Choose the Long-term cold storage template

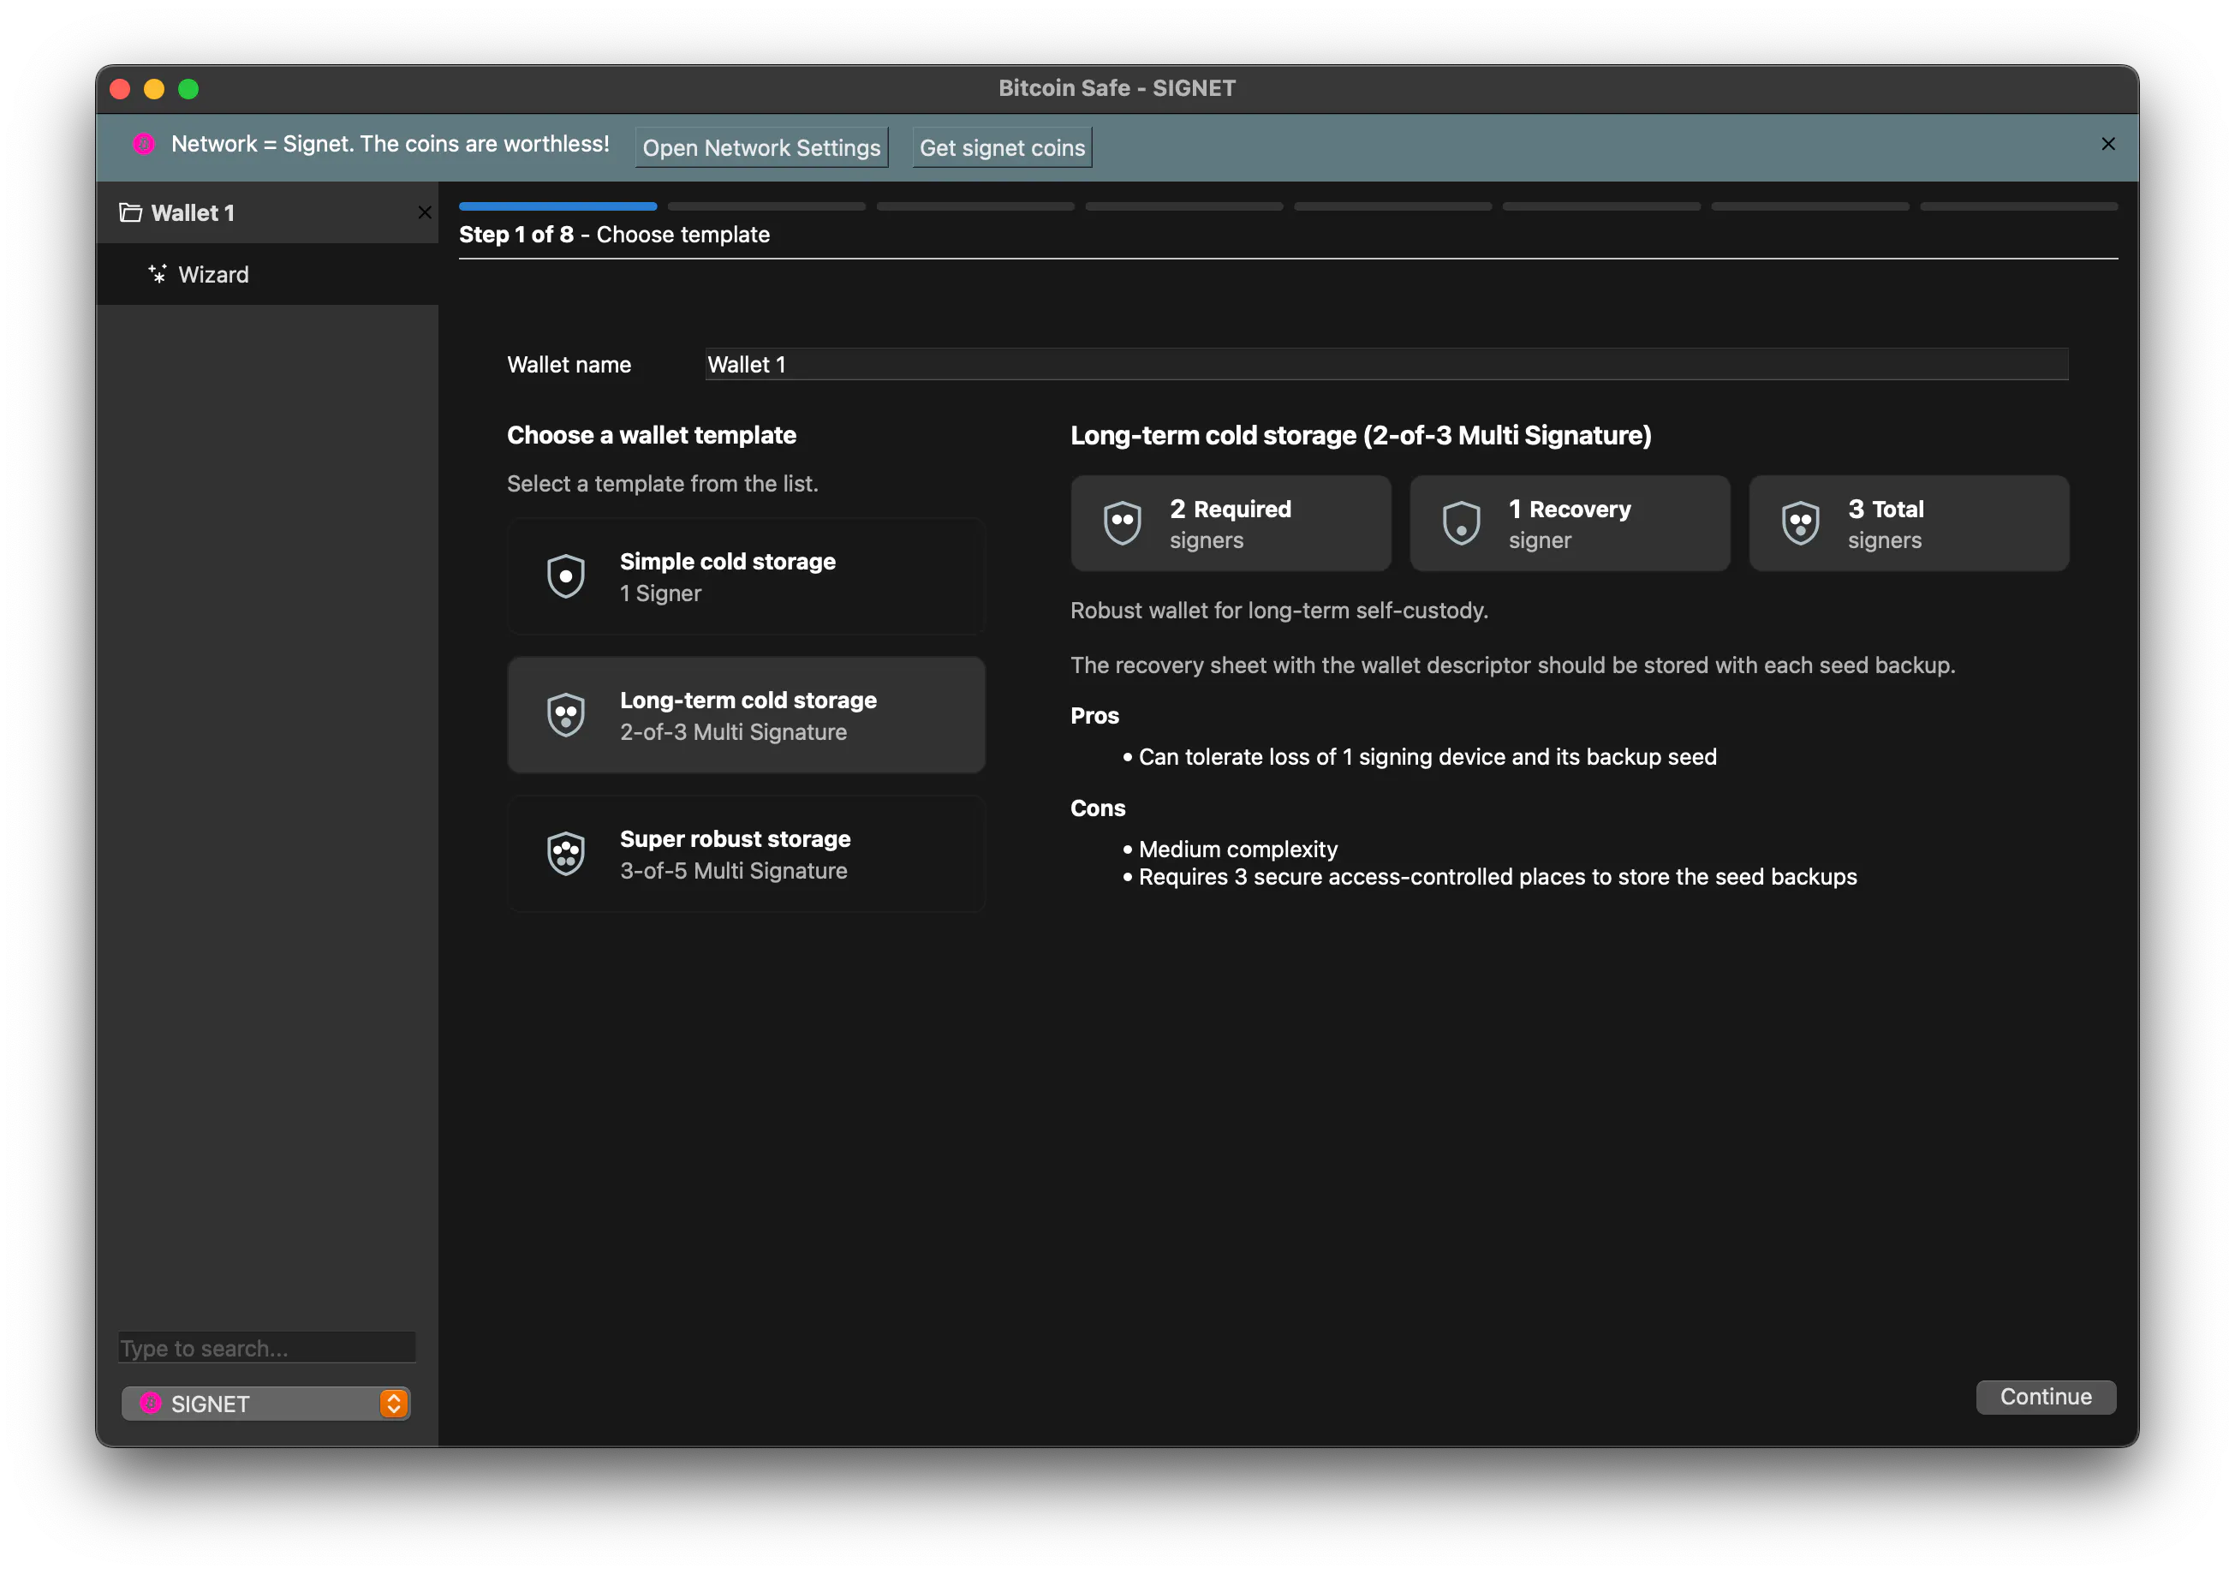746,715
